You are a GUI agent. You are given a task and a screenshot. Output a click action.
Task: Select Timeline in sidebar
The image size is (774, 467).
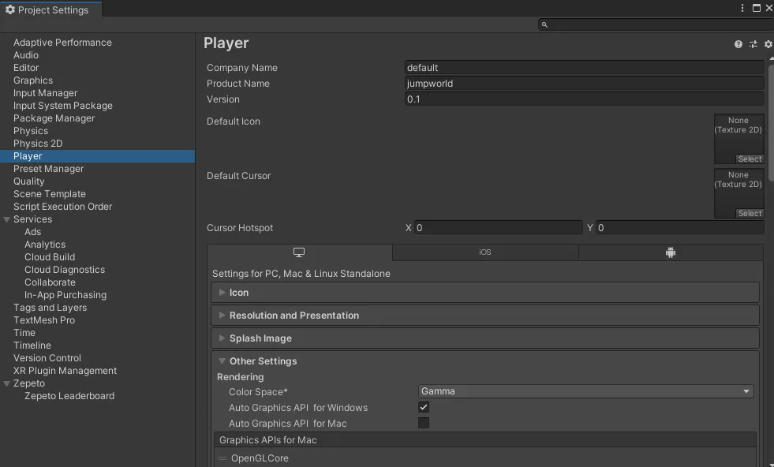(32, 346)
